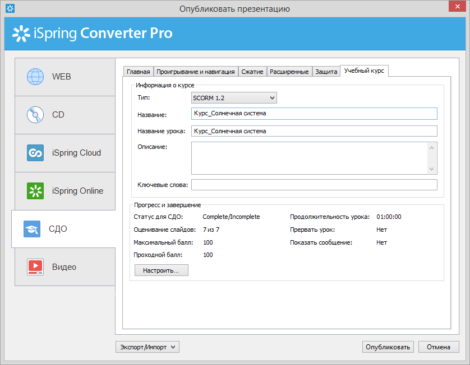Image resolution: width=470 pixels, height=365 pixels.
Task: Click the Отмена button
Action: tap(439, 347)
